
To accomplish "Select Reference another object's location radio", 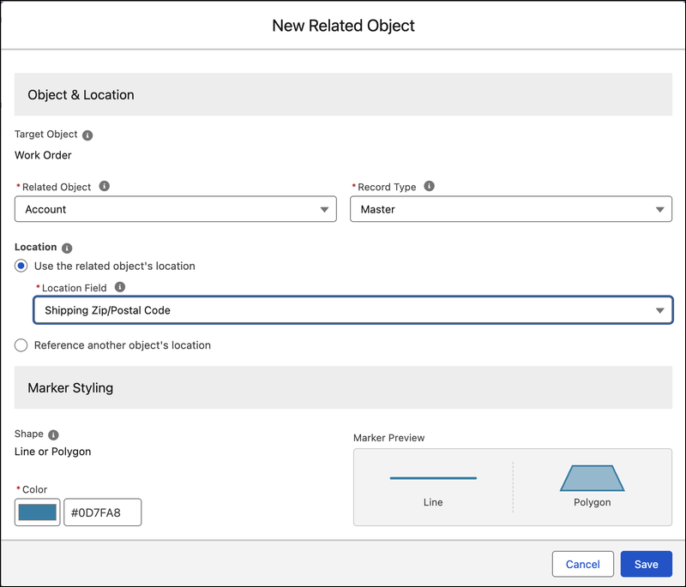I will (21, 345).
